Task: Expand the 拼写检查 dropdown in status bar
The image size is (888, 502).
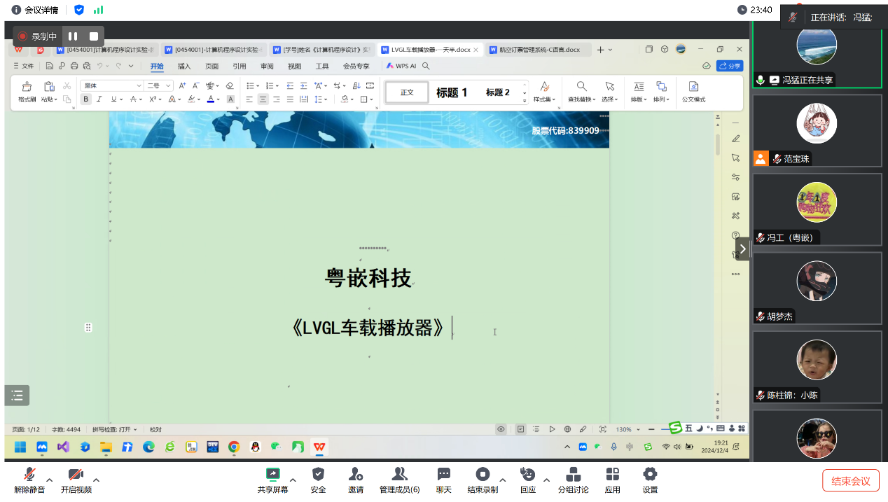Action: [x=135, y=429]
